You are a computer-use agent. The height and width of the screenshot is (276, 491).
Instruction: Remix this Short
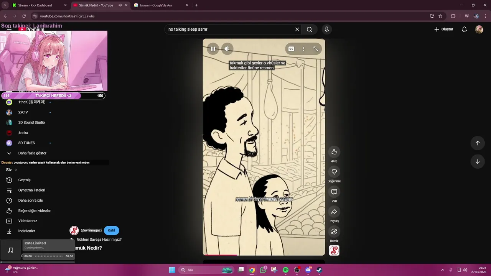(x=334, y=232)
